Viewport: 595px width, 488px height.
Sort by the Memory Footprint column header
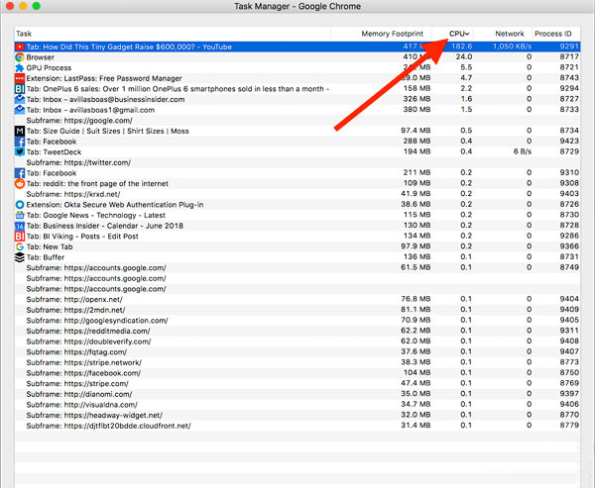click(x=382, y=34)
